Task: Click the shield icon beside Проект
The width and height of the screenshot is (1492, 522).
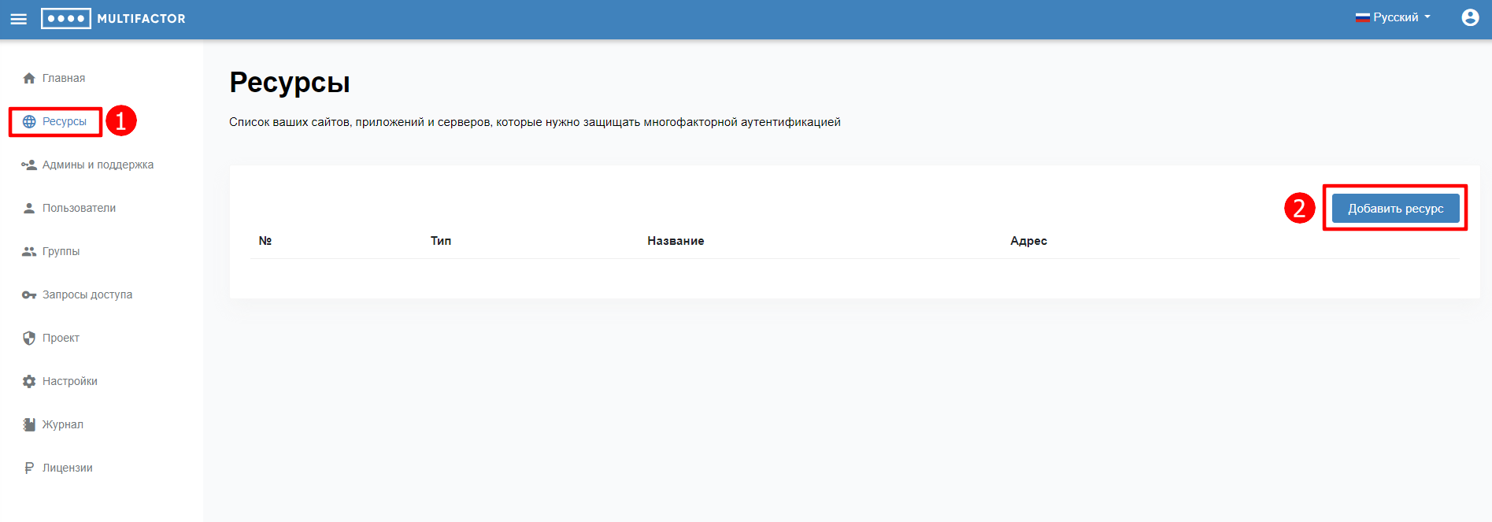Action: tap(29, 338)
